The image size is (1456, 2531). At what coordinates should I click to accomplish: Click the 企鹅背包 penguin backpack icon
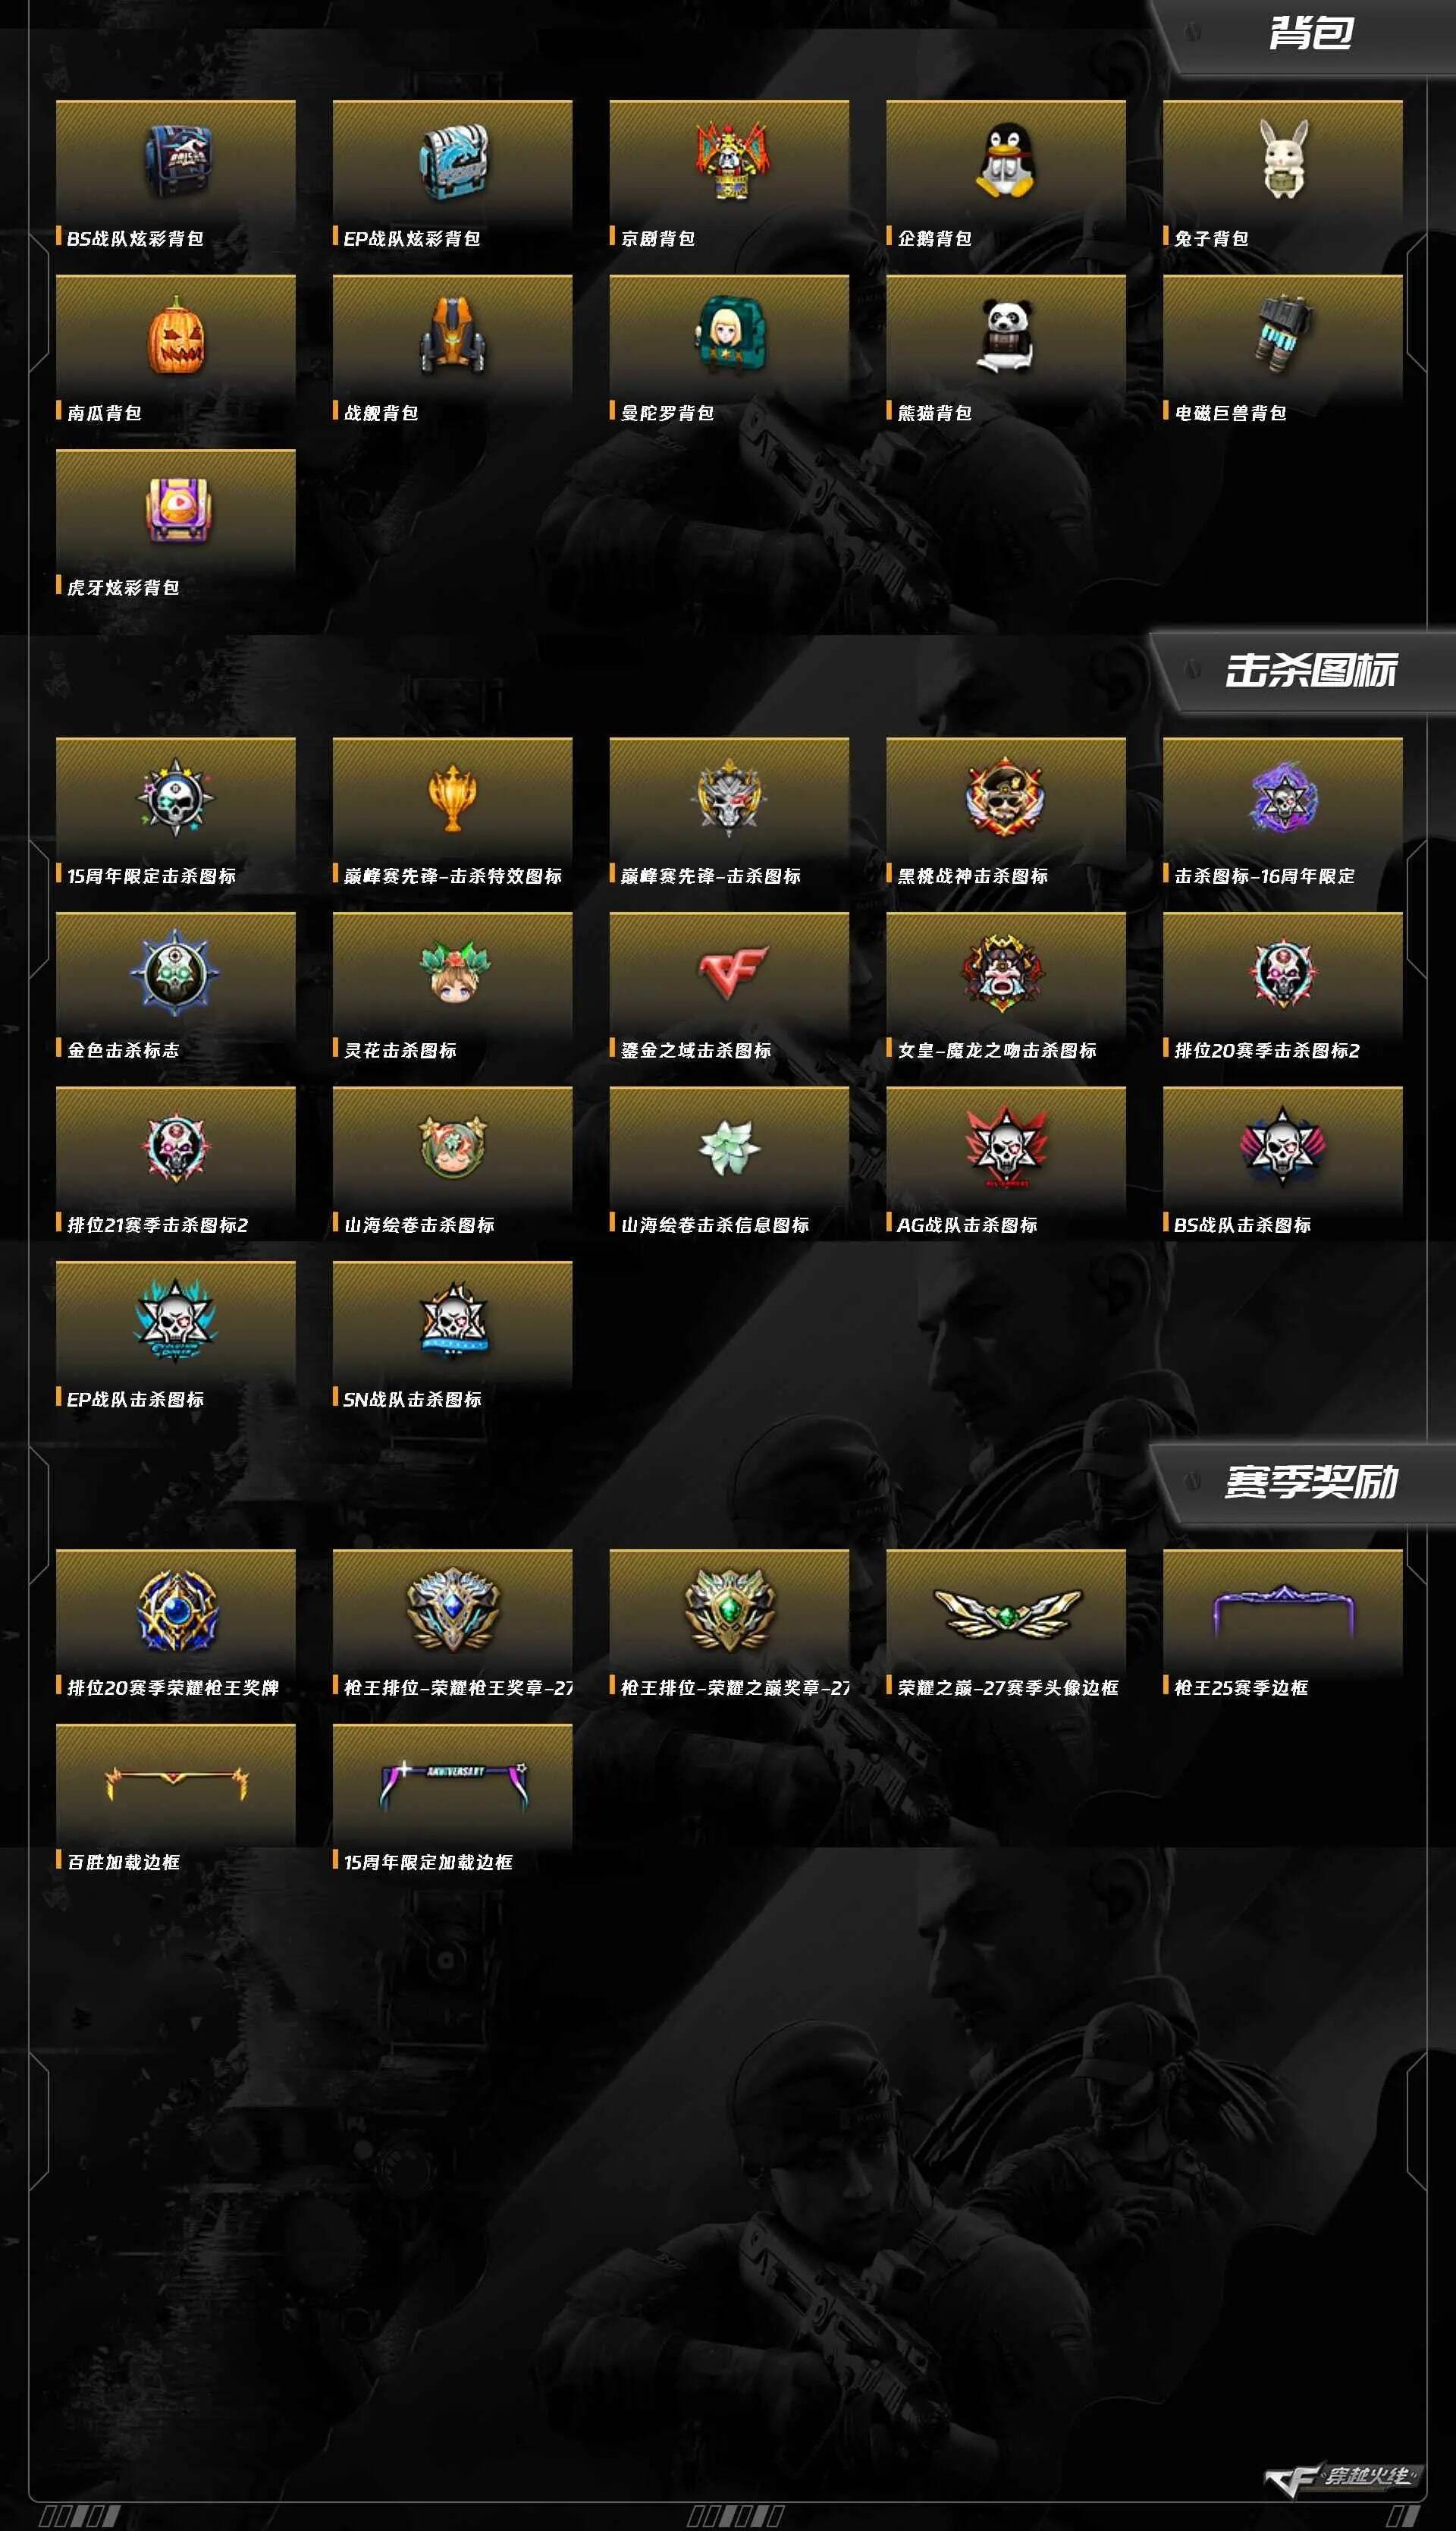pyautogui.click(x=1005, y=160)
